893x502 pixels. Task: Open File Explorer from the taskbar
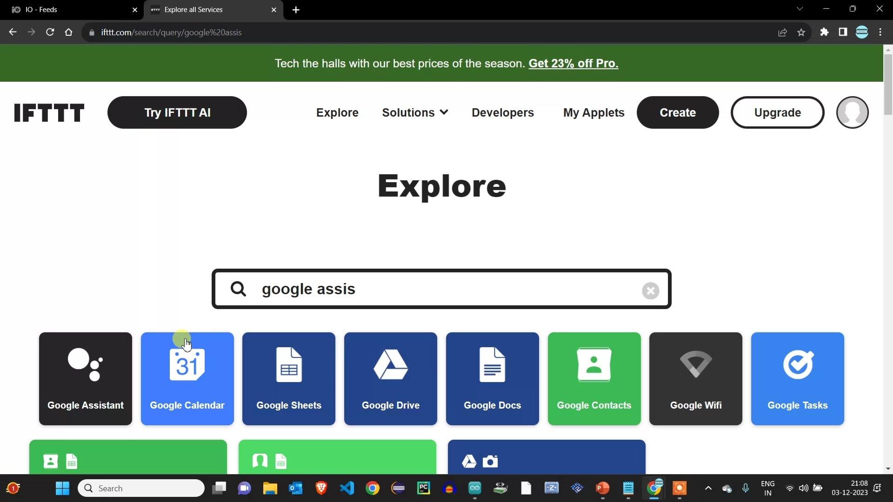pos(270,488)
